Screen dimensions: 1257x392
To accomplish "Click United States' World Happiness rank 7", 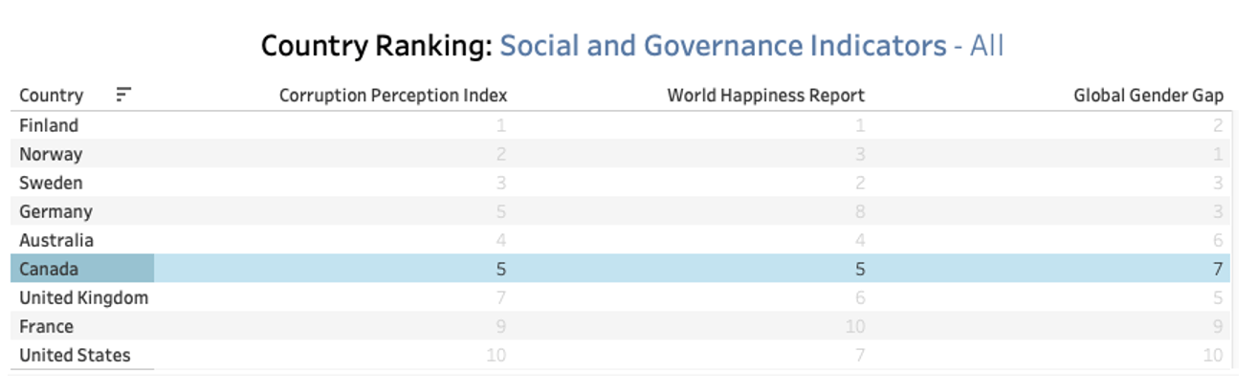I will (859, 355).
